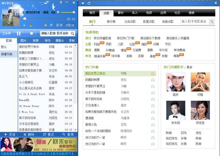Select 'Oh Honey Honey' in the playlist
This screenshot has width=220, height=156.
(x=46, y=106)
